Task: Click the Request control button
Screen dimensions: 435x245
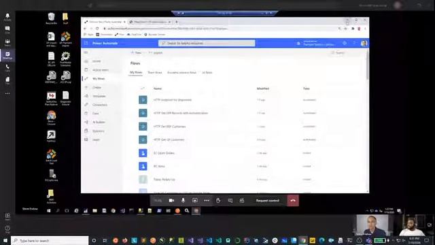Action: (x=267, y=201)
